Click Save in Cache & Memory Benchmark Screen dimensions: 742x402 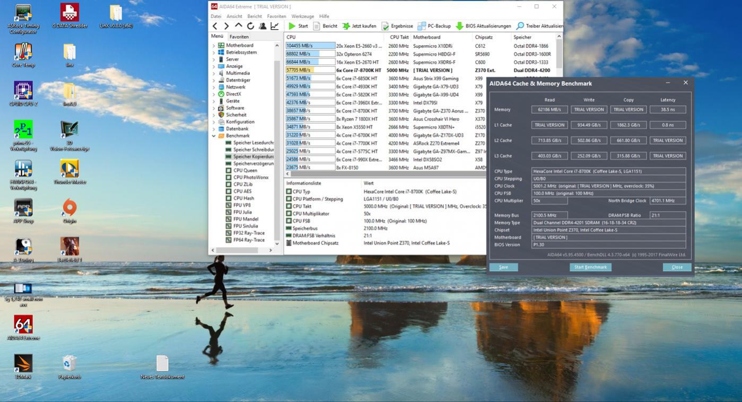[x=503, y=267]
